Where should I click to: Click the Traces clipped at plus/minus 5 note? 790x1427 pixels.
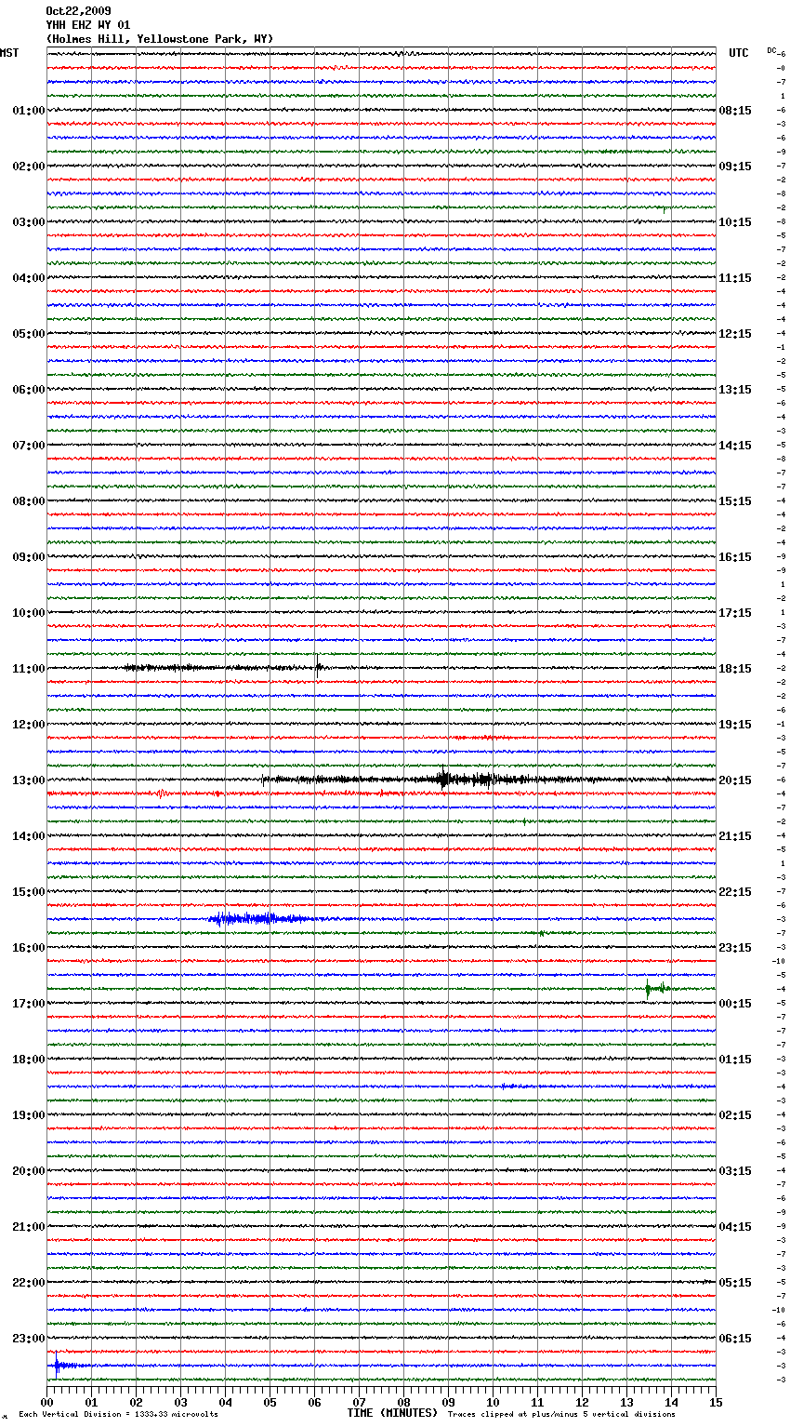[x=561, y=1414]
